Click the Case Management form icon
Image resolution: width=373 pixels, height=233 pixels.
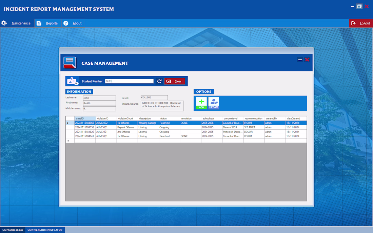coord(70,63)
